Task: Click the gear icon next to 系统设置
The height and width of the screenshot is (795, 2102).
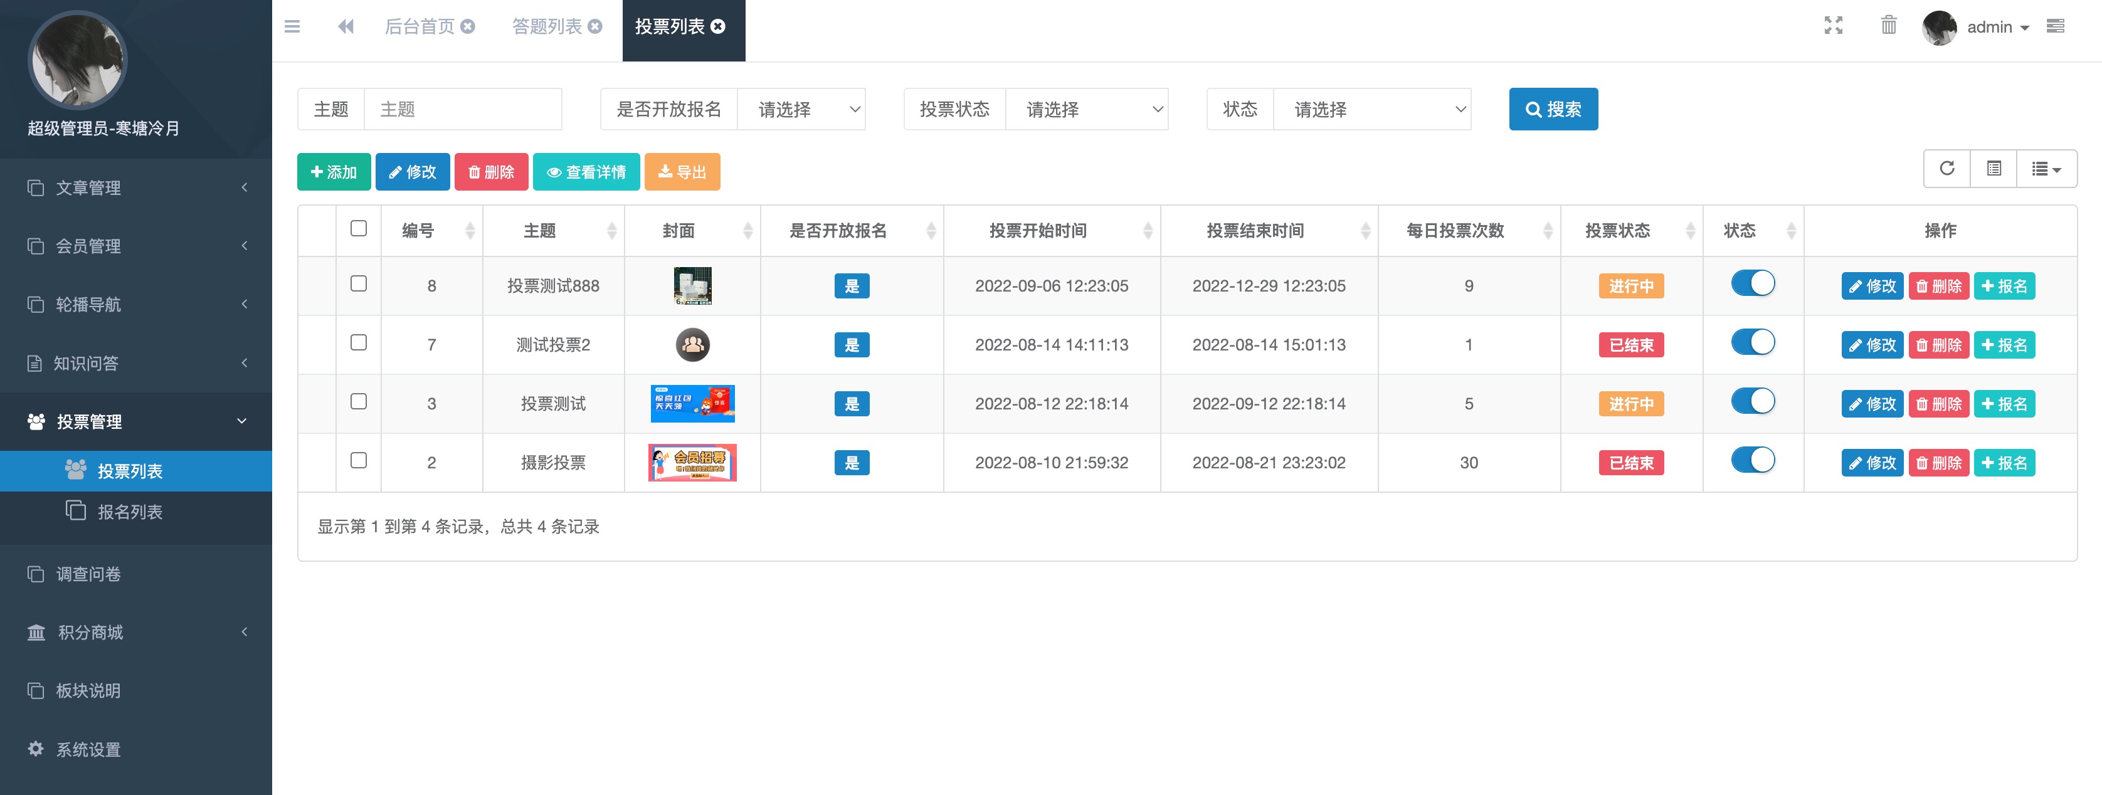Action: pos(36,749)
